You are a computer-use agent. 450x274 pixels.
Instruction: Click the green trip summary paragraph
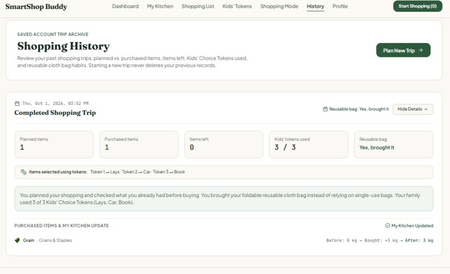click(224, 199)
